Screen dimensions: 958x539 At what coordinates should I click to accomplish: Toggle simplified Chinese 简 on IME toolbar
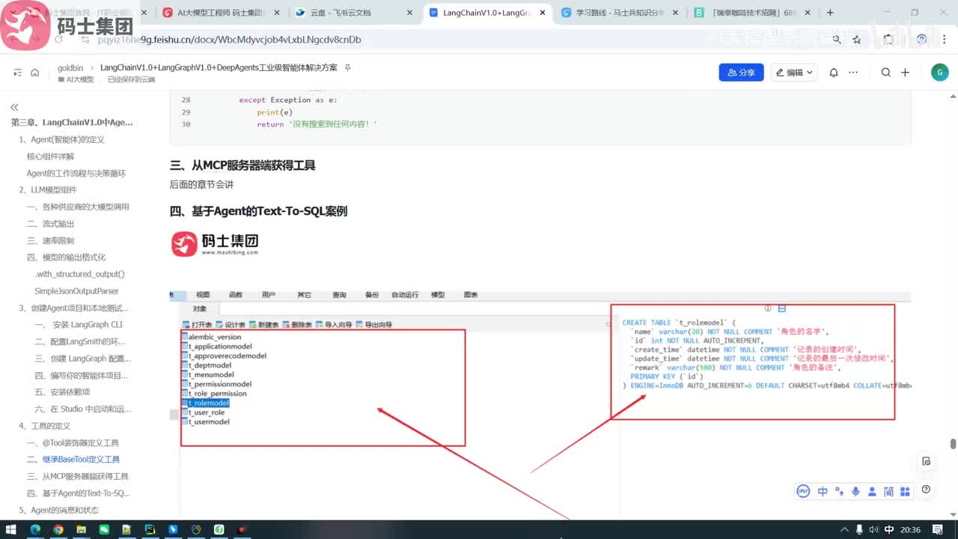click(888, 491)
